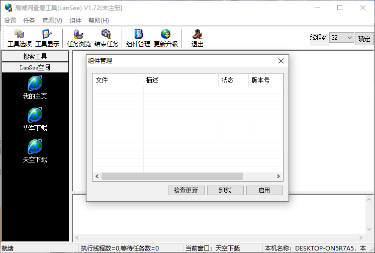Click the lower pane's scroll right arrow
The width and height of the screenshot is (375, 253).
pyautogui.click(x=360, y=238)
